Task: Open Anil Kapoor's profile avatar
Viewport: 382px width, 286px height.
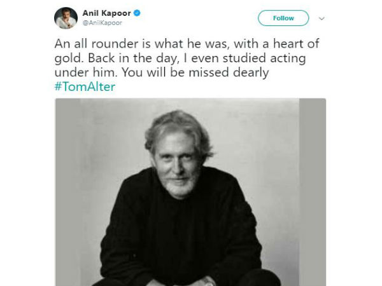Action: point(66,18)
